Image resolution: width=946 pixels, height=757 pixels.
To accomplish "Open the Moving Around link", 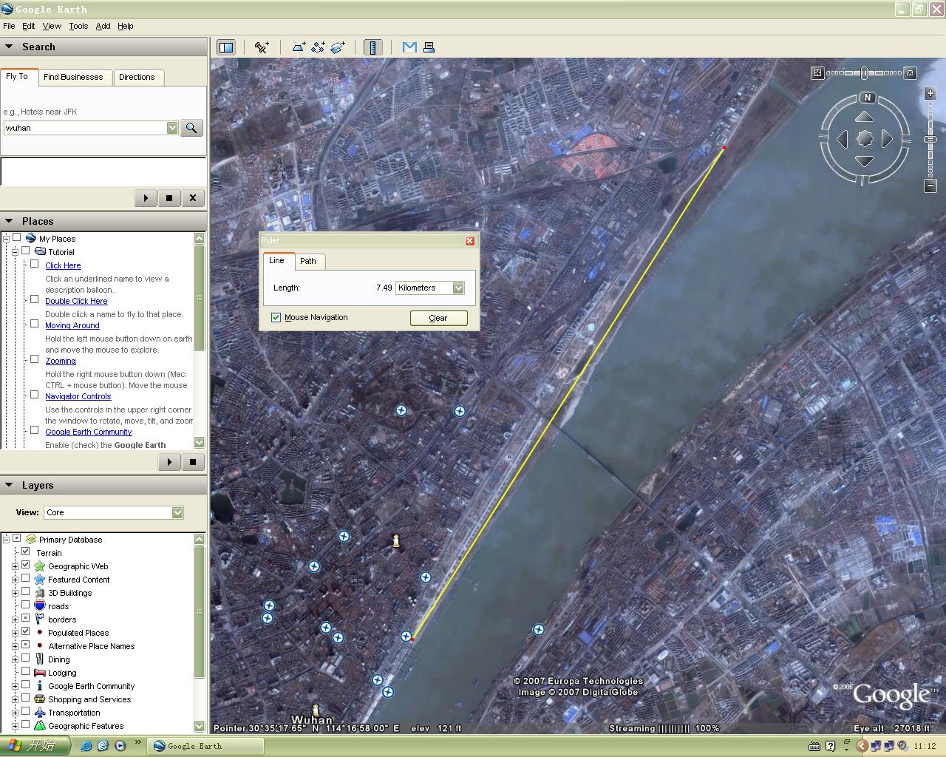I will point(72,325).
